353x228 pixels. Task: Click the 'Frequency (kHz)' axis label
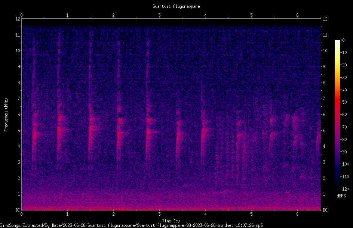pos(6,115)
